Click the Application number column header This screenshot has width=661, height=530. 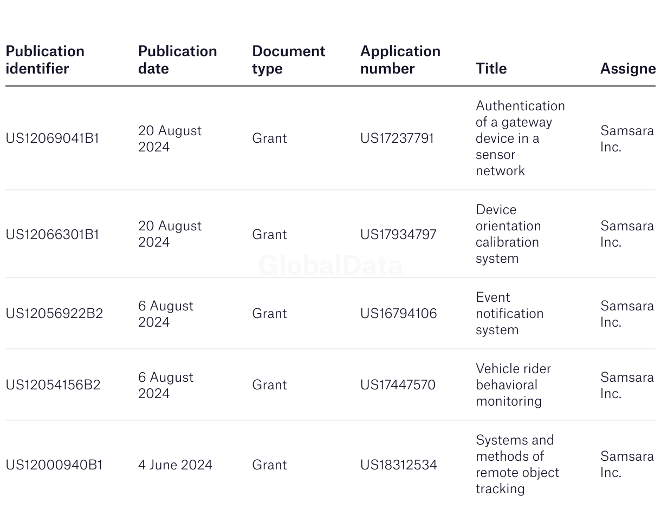400,60
